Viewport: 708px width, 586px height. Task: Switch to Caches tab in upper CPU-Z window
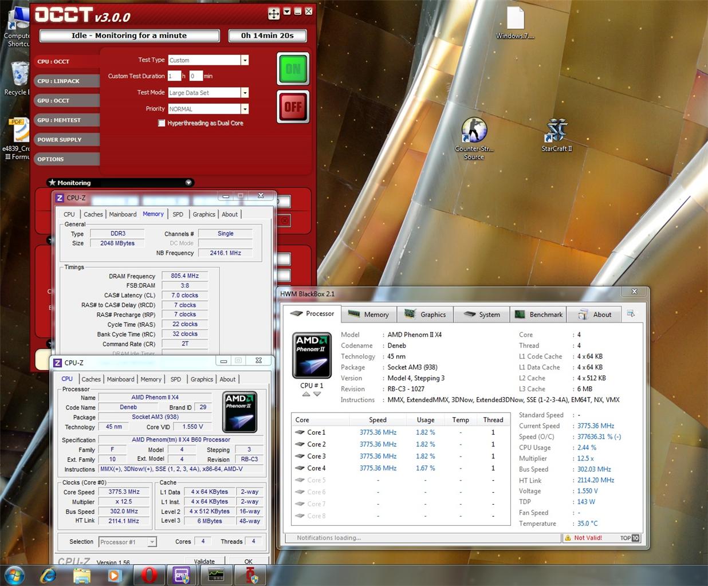tap(93, 214)
